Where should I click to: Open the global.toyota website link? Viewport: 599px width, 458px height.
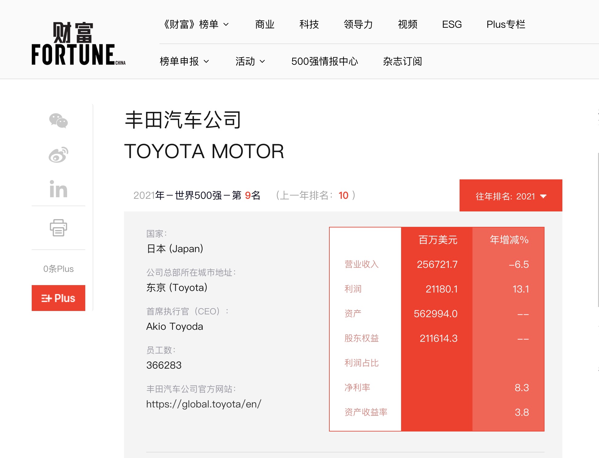(203, 404)
